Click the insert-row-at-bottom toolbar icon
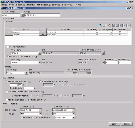The image size is (135, 128). click(x=104, y=25)
